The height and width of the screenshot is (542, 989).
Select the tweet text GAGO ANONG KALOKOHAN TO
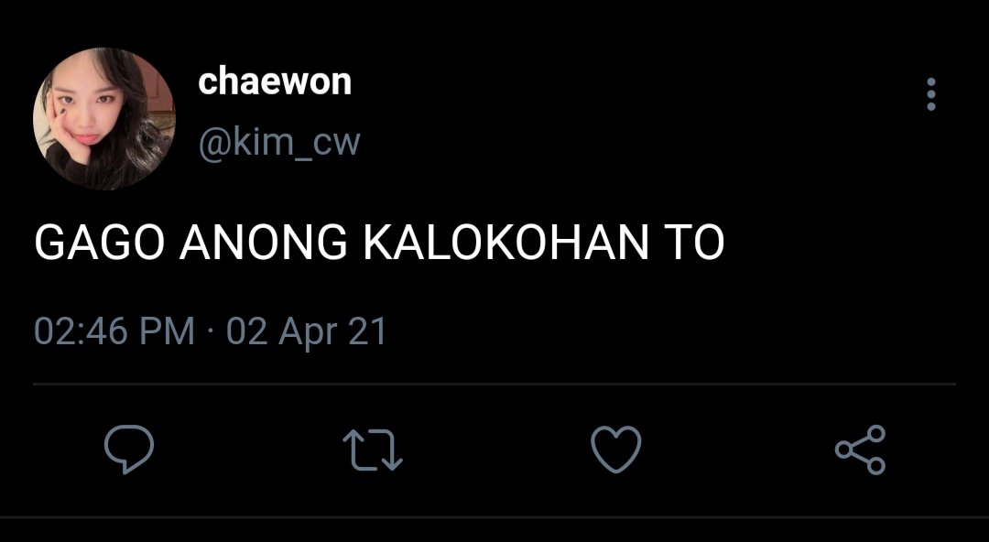point(379,243)
